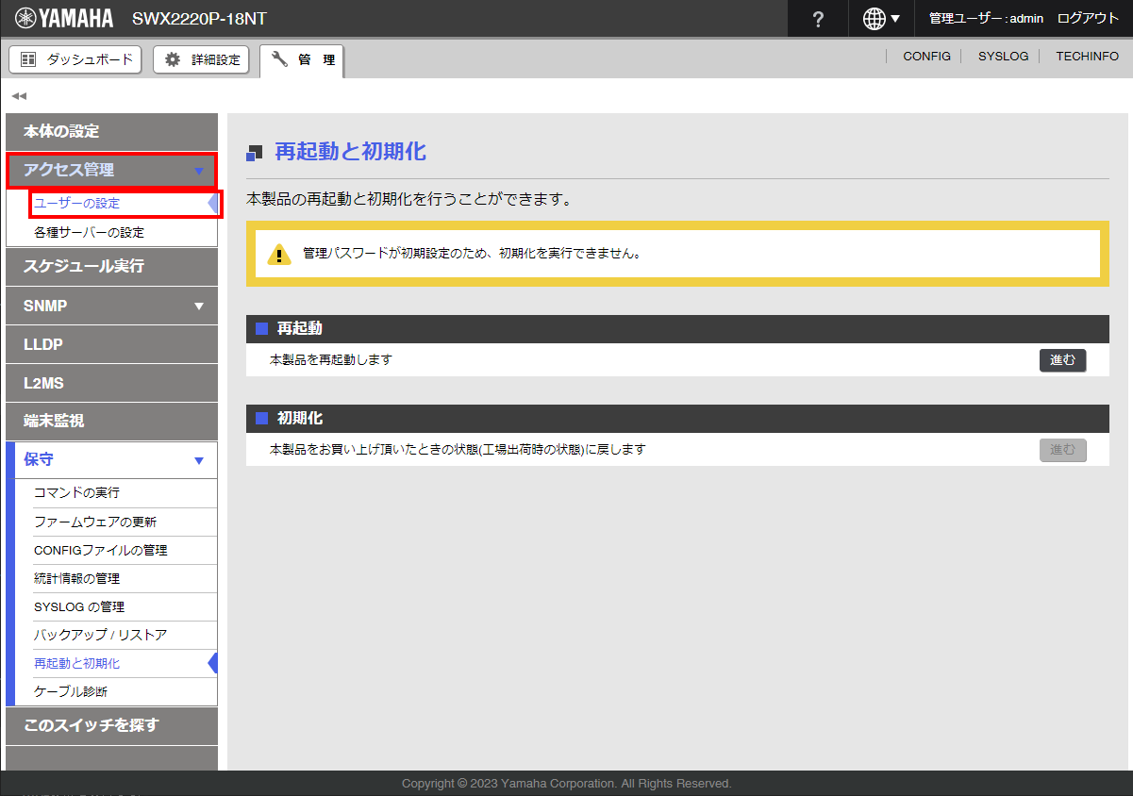The width and height of the screenshot is (1133, 796).
Task: Open the ダッシュボード tab
Action: click(x=75, y=59)
